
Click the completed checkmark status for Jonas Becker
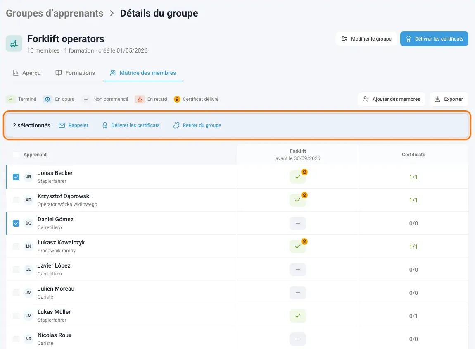click(298, 177)
